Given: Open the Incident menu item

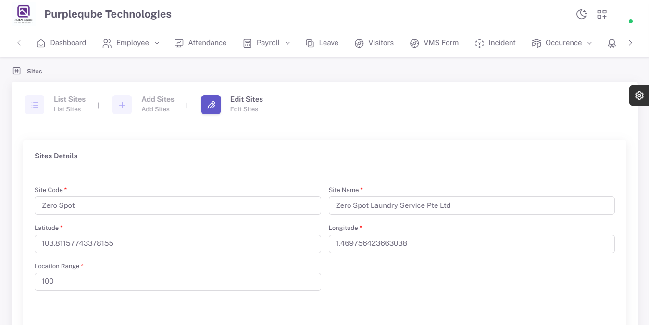Looking at the screenshot, I should 495,43.
